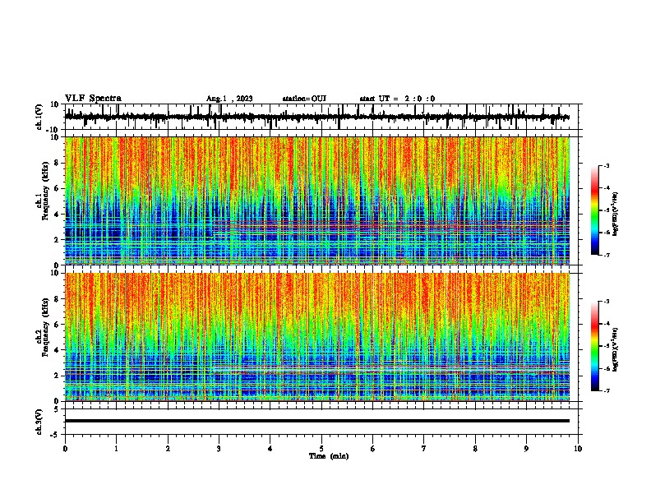Click time axis tick label '10'
The image size is (651, 503).
(x=578, y=449)
